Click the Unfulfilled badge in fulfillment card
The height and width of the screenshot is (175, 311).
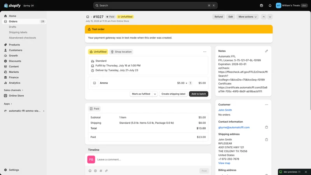[98, 52]
